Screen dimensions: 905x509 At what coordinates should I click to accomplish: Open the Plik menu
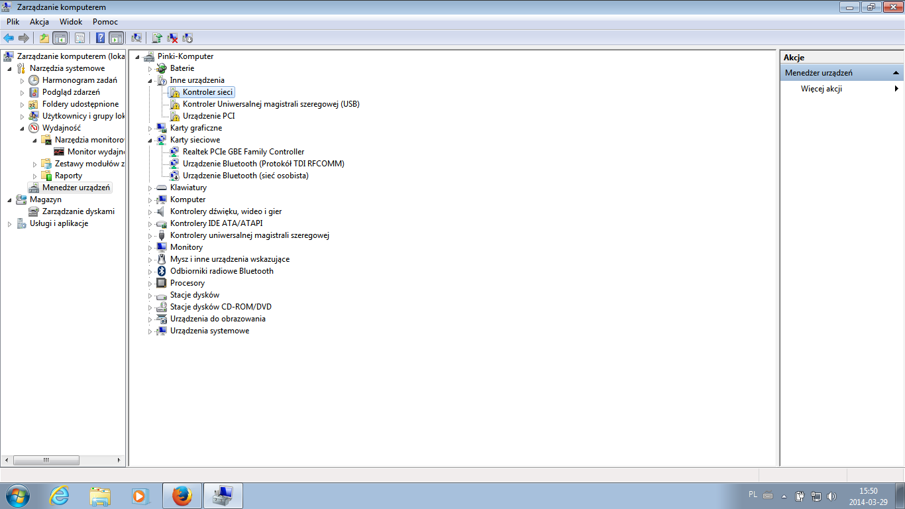click(x=13, y=22)
